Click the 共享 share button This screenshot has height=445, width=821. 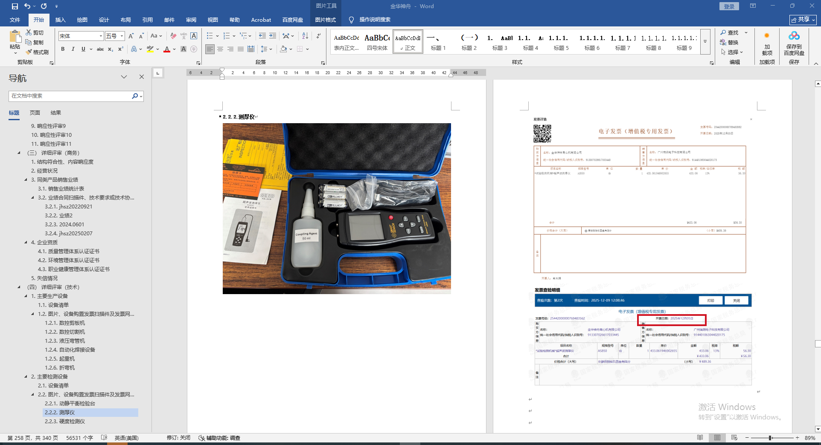[803, 20]
